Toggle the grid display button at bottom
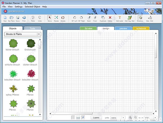Screen dimensions: 163x123 tap(73, 118)
